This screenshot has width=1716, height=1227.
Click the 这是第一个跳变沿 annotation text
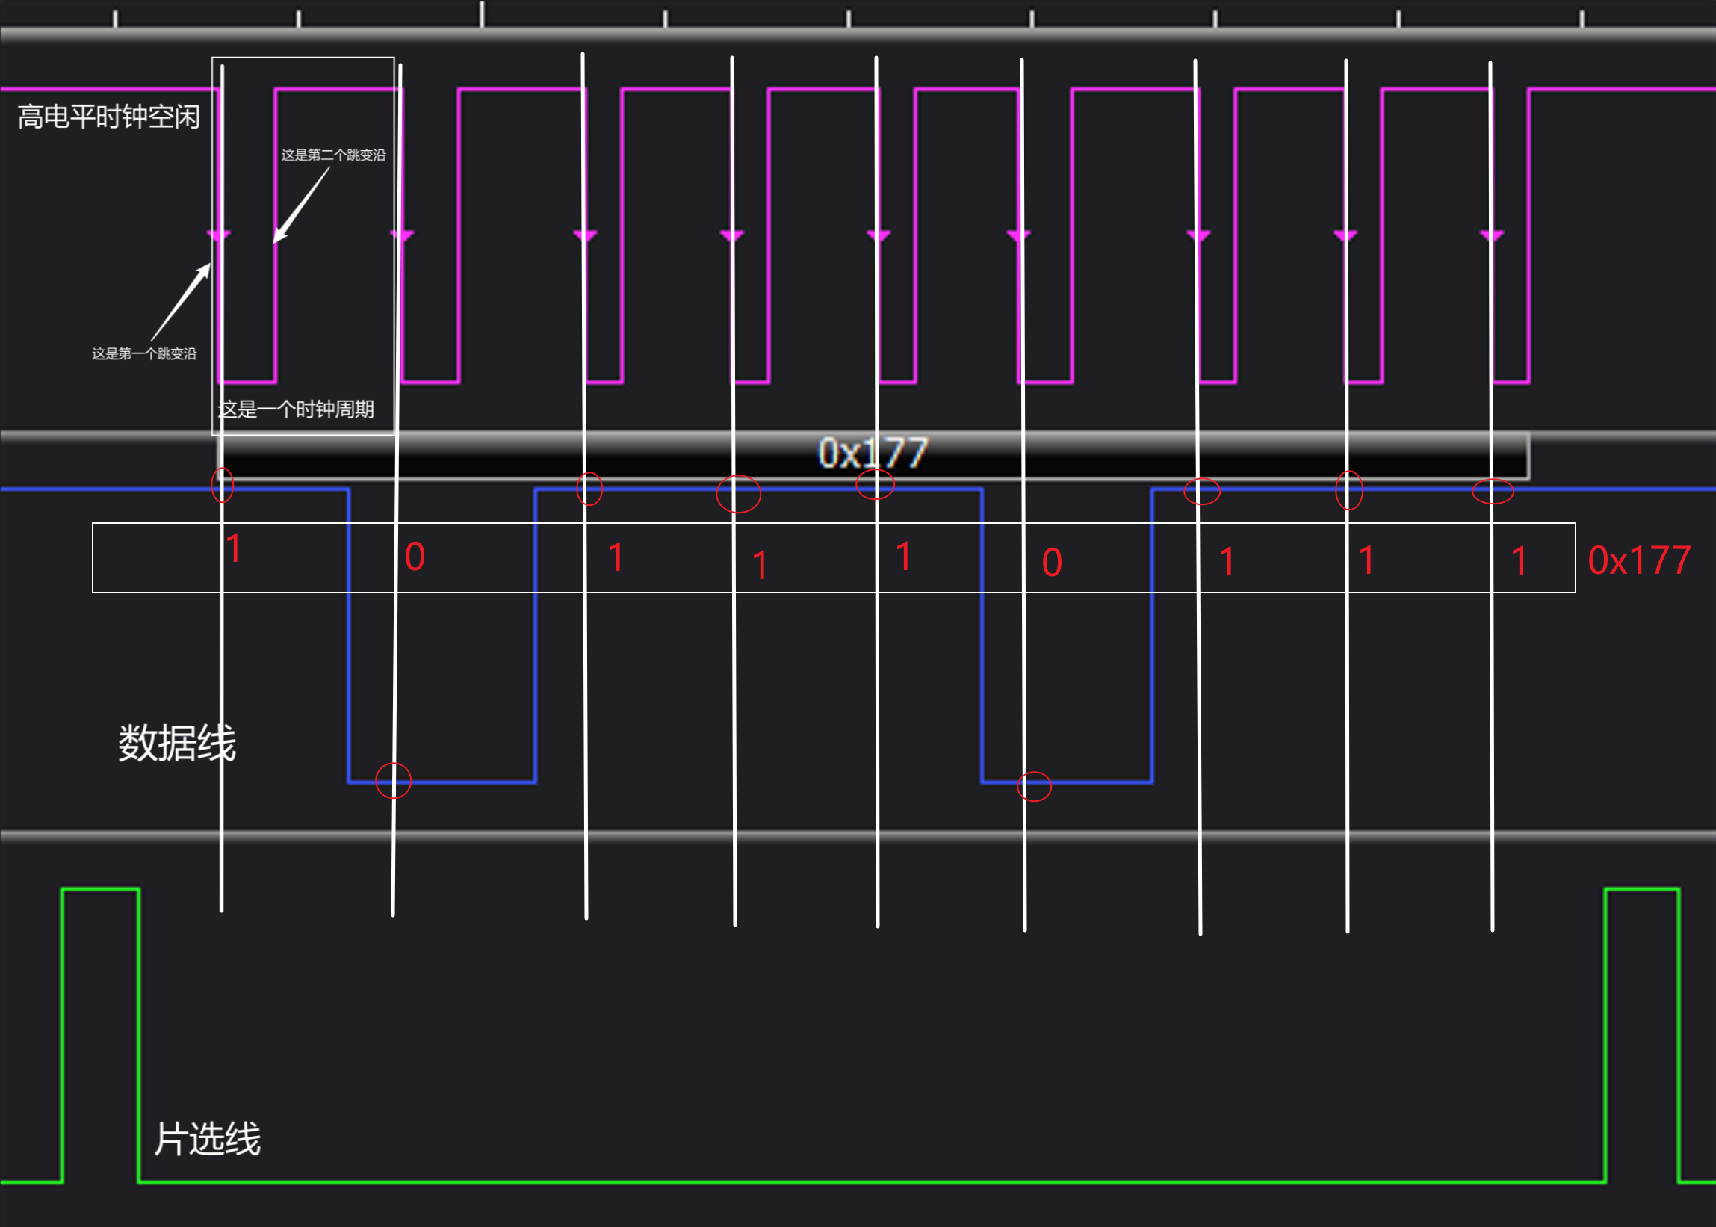coord(143,353)
